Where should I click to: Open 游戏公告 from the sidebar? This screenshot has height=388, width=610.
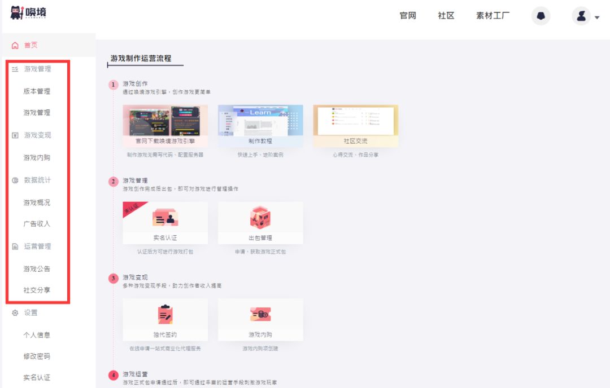coord(37,268)
